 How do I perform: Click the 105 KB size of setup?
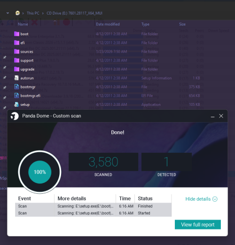195,104
